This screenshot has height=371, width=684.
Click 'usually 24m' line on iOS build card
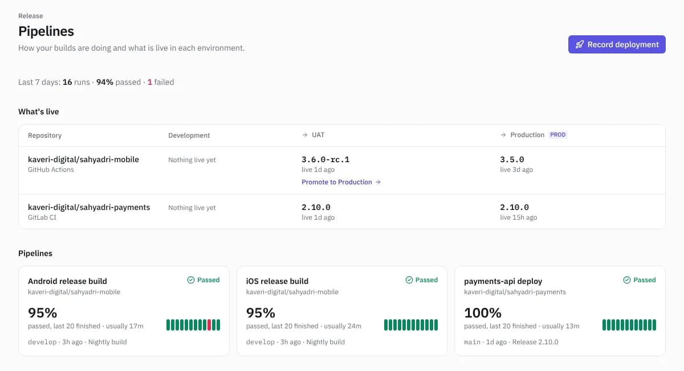[x=304, y=326]
